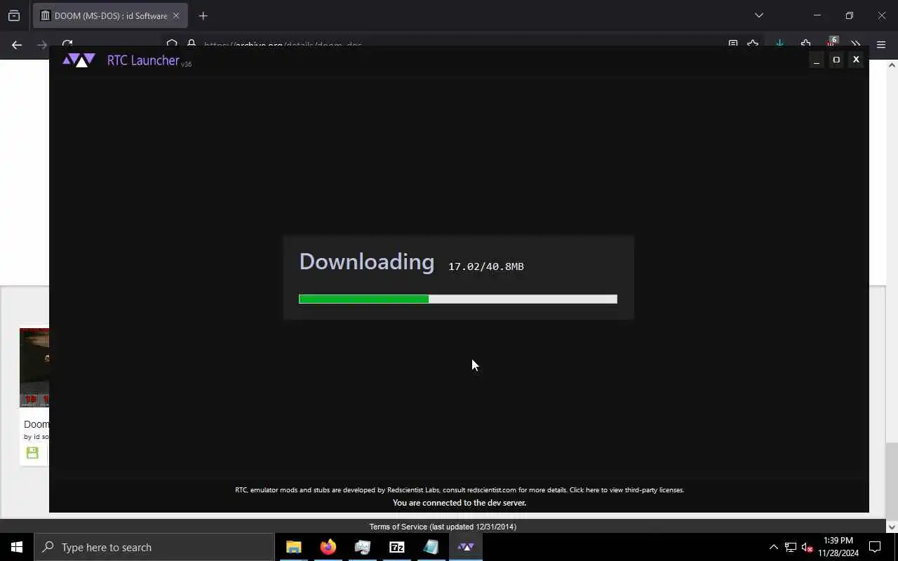
Task: Click the 'Type here to search' box
Action: 154,547
